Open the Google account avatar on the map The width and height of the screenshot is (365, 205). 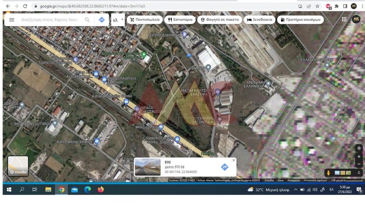(356, 19)
